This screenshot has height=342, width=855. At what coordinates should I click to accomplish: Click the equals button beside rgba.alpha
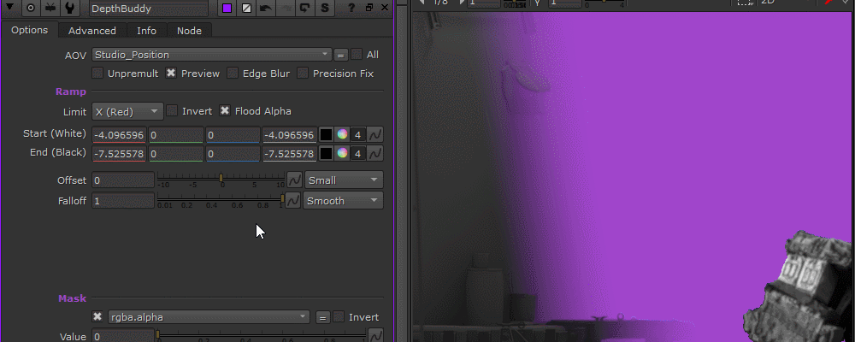click(x=323, y=317)
